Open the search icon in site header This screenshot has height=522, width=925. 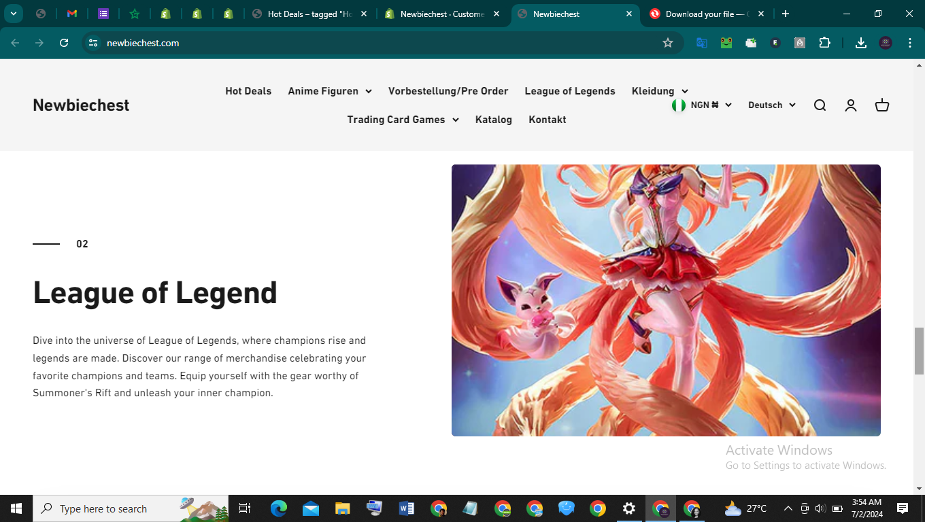point(820,105)
